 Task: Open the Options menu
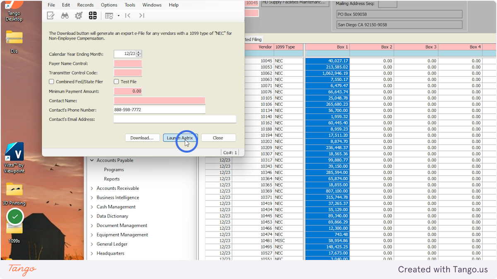[109, 5]
